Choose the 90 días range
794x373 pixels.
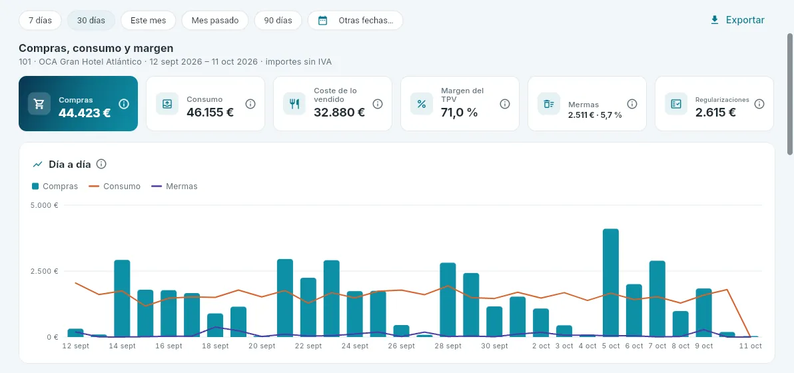click(278, 20)
